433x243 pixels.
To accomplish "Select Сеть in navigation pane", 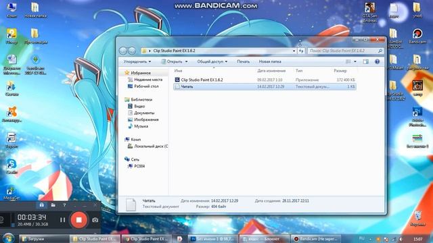I will point(135,159).
